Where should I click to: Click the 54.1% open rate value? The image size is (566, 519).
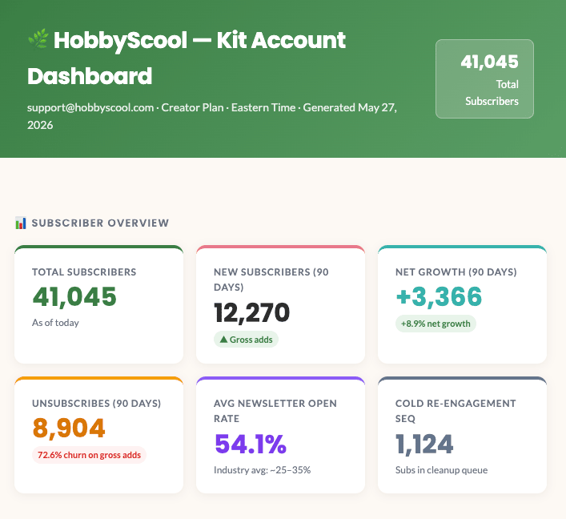251,444
